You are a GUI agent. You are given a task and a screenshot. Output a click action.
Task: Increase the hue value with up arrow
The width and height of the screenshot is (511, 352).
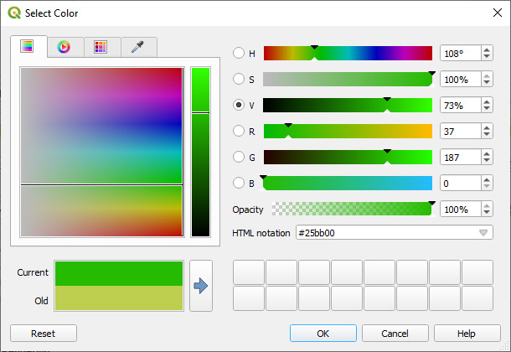pyautogui.click(x=487, y=50)
